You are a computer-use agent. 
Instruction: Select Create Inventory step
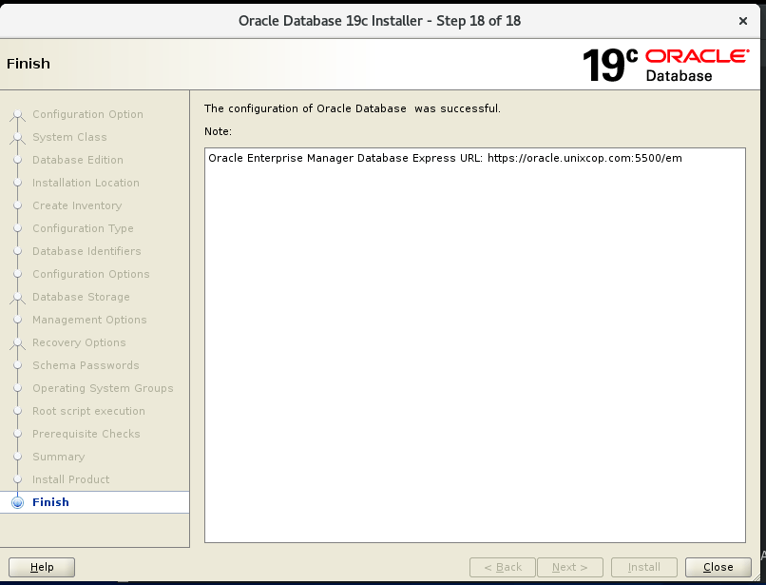pyautogui.click(x=77, y=205)
